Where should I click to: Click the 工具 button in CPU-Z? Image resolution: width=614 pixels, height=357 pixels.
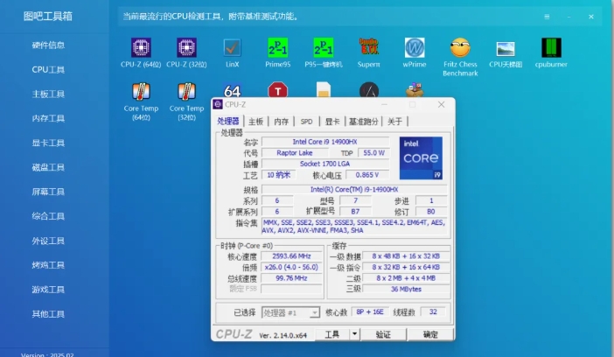click(332, 334)
